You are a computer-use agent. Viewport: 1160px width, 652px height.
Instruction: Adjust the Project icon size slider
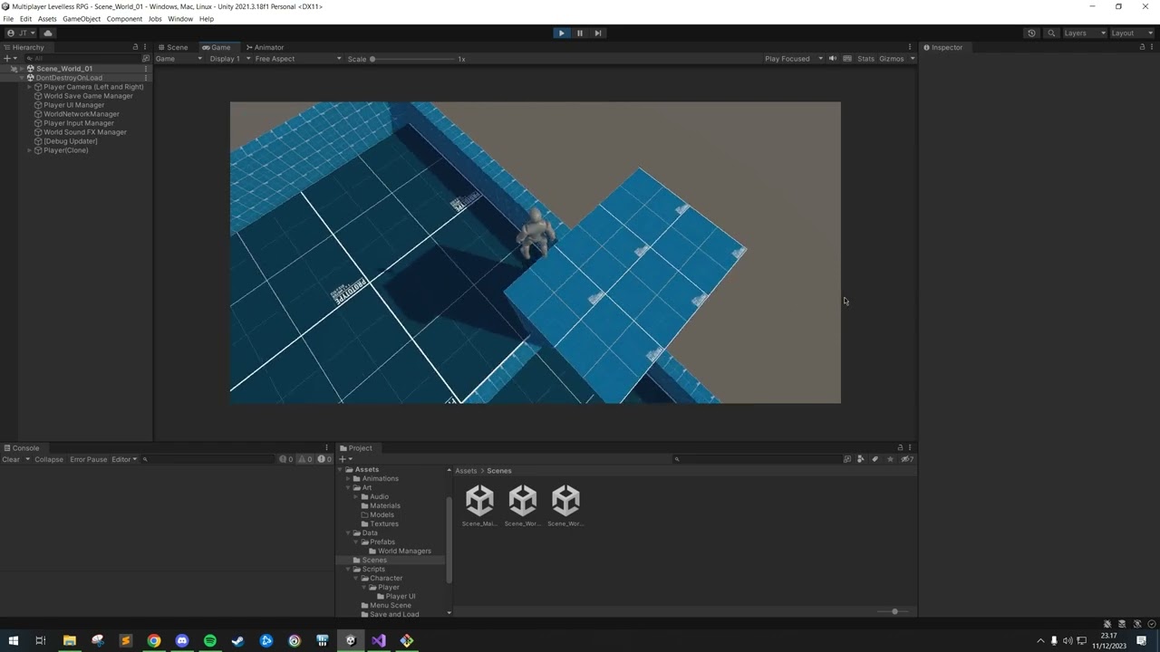[894, 611]
